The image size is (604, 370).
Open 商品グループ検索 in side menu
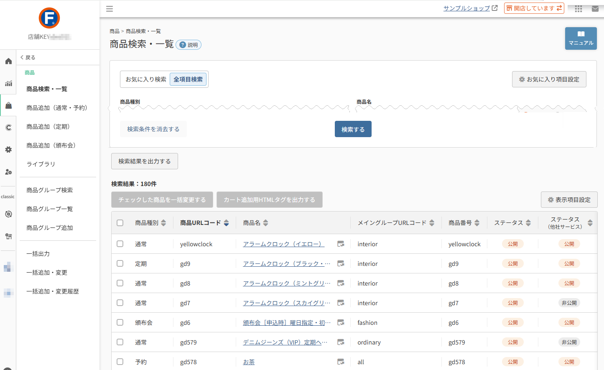point(50,190)
